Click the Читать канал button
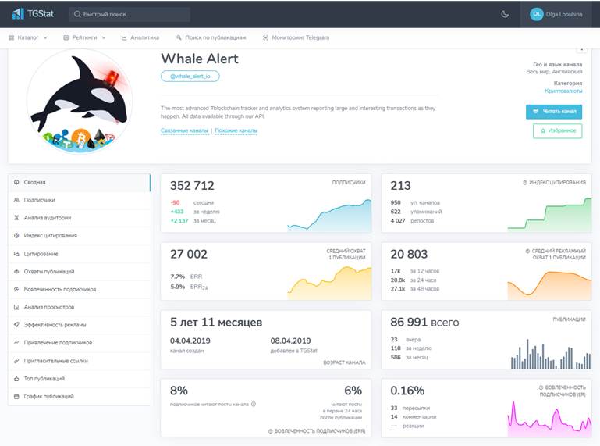Image resolution: width=600 pixels, height=446 pixels. click(554, 111)
